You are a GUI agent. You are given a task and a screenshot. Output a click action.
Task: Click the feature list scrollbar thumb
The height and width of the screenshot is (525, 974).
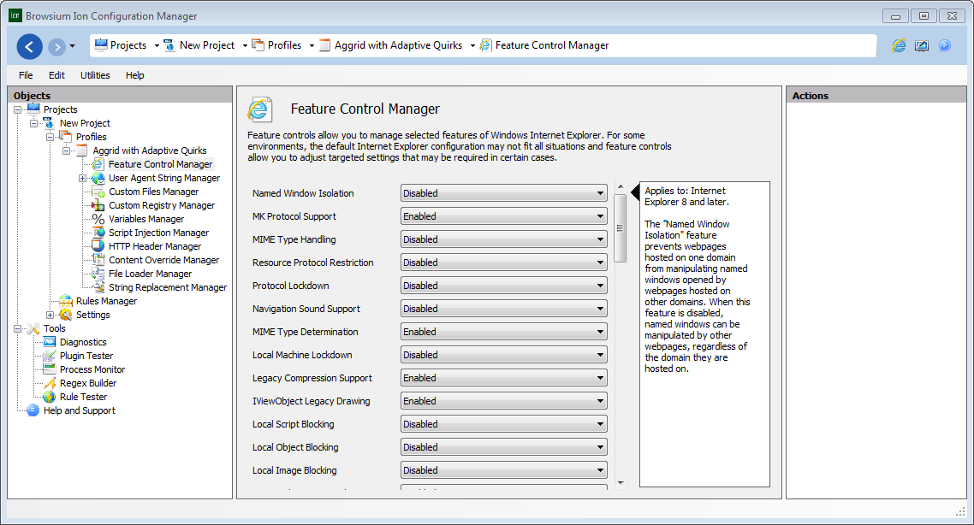(620, 228)
